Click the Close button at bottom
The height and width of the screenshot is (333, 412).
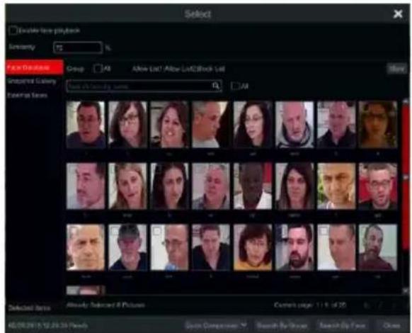pyautogui.click(x=391, y=325)
